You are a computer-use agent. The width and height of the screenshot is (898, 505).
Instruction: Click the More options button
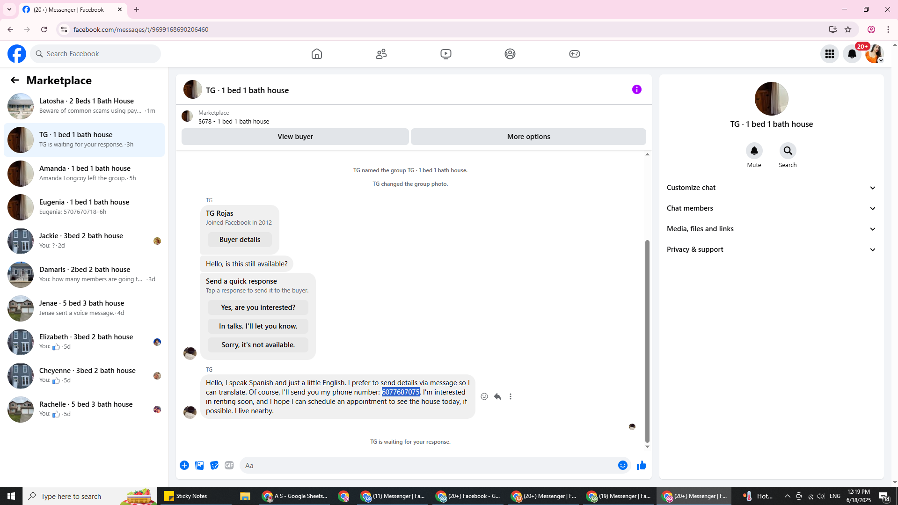pyautogui.click(x=528, y=137)
